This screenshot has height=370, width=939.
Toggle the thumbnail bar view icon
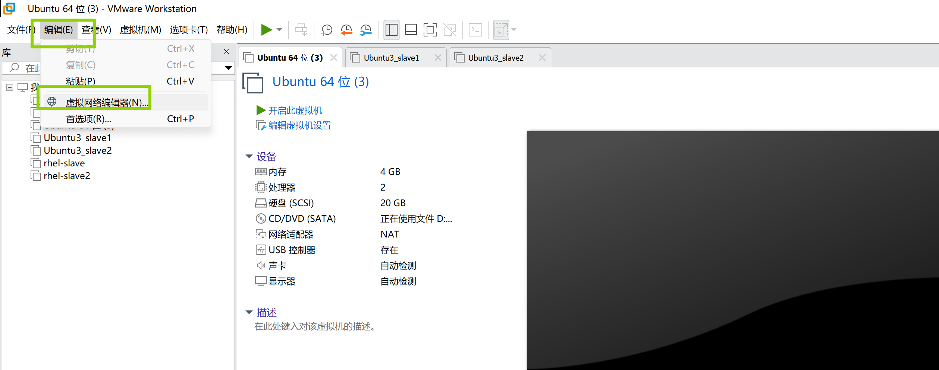(411, 30)
